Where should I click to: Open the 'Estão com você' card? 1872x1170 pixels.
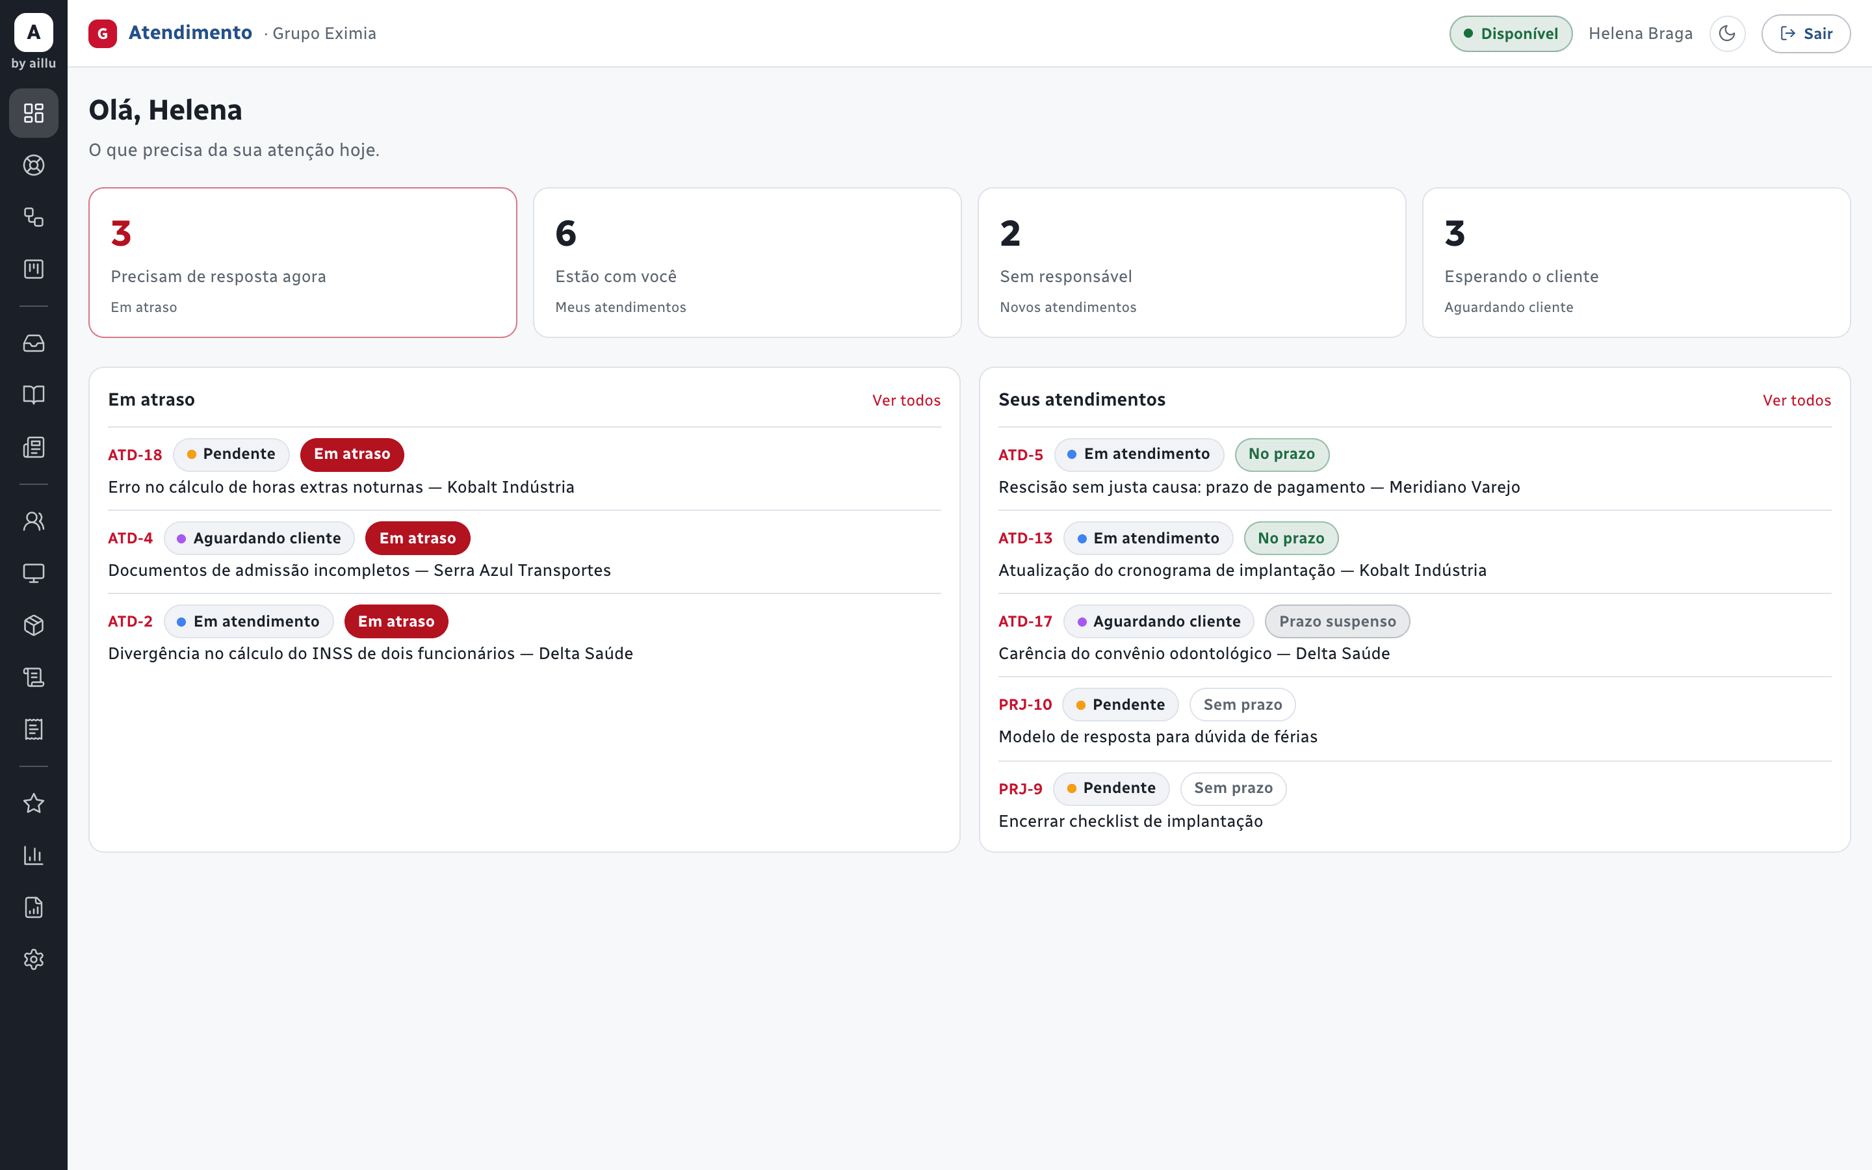click(x=747, y=263)
